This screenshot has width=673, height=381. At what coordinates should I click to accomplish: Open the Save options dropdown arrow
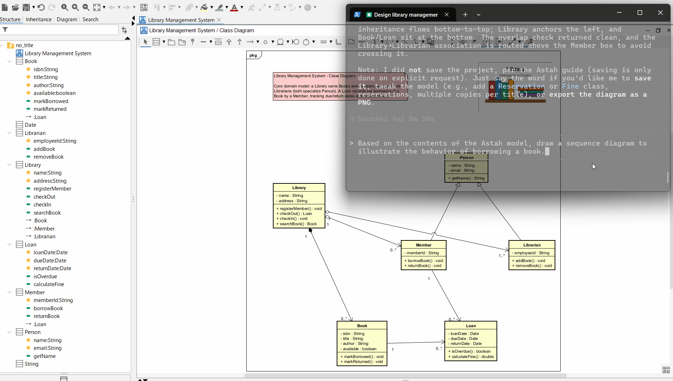[x=34, y=7]
